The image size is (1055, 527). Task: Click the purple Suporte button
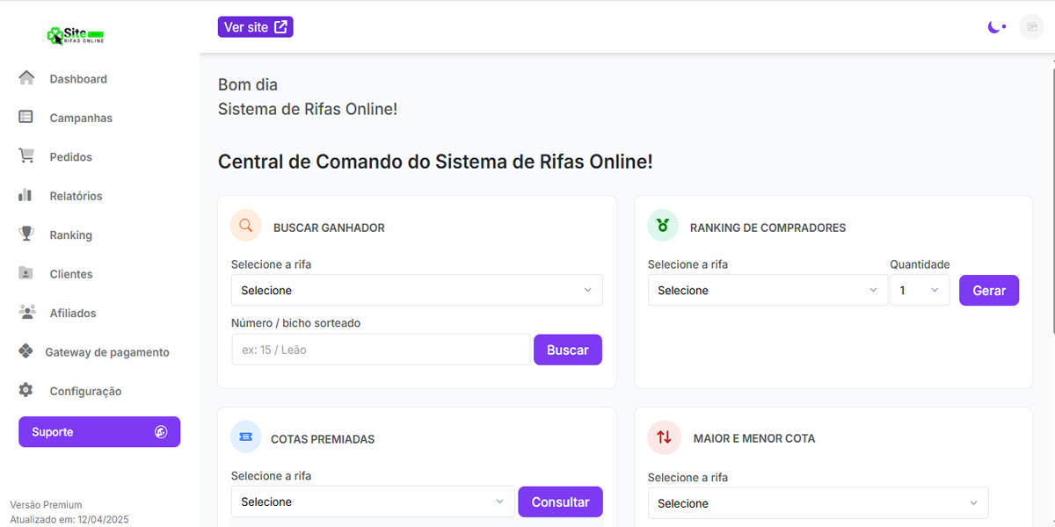point(99,432)
